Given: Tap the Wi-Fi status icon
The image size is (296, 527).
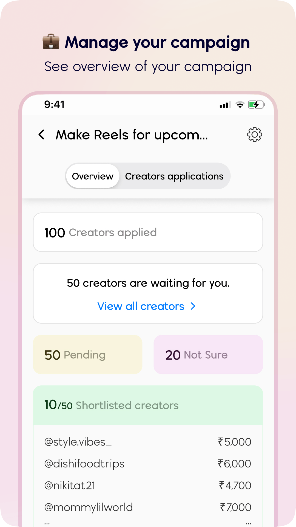Looking at the screenshot, I should [x=240, y=105].
